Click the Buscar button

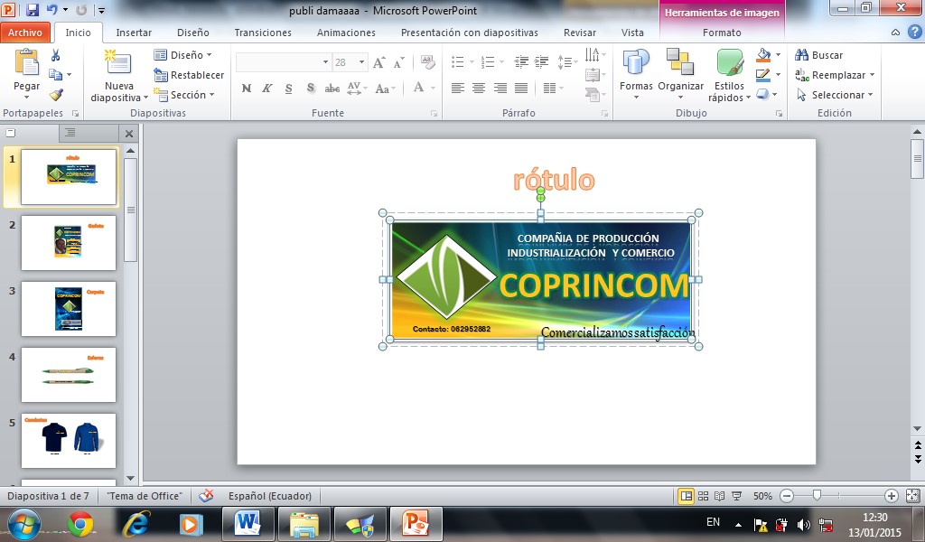point(818,55)
